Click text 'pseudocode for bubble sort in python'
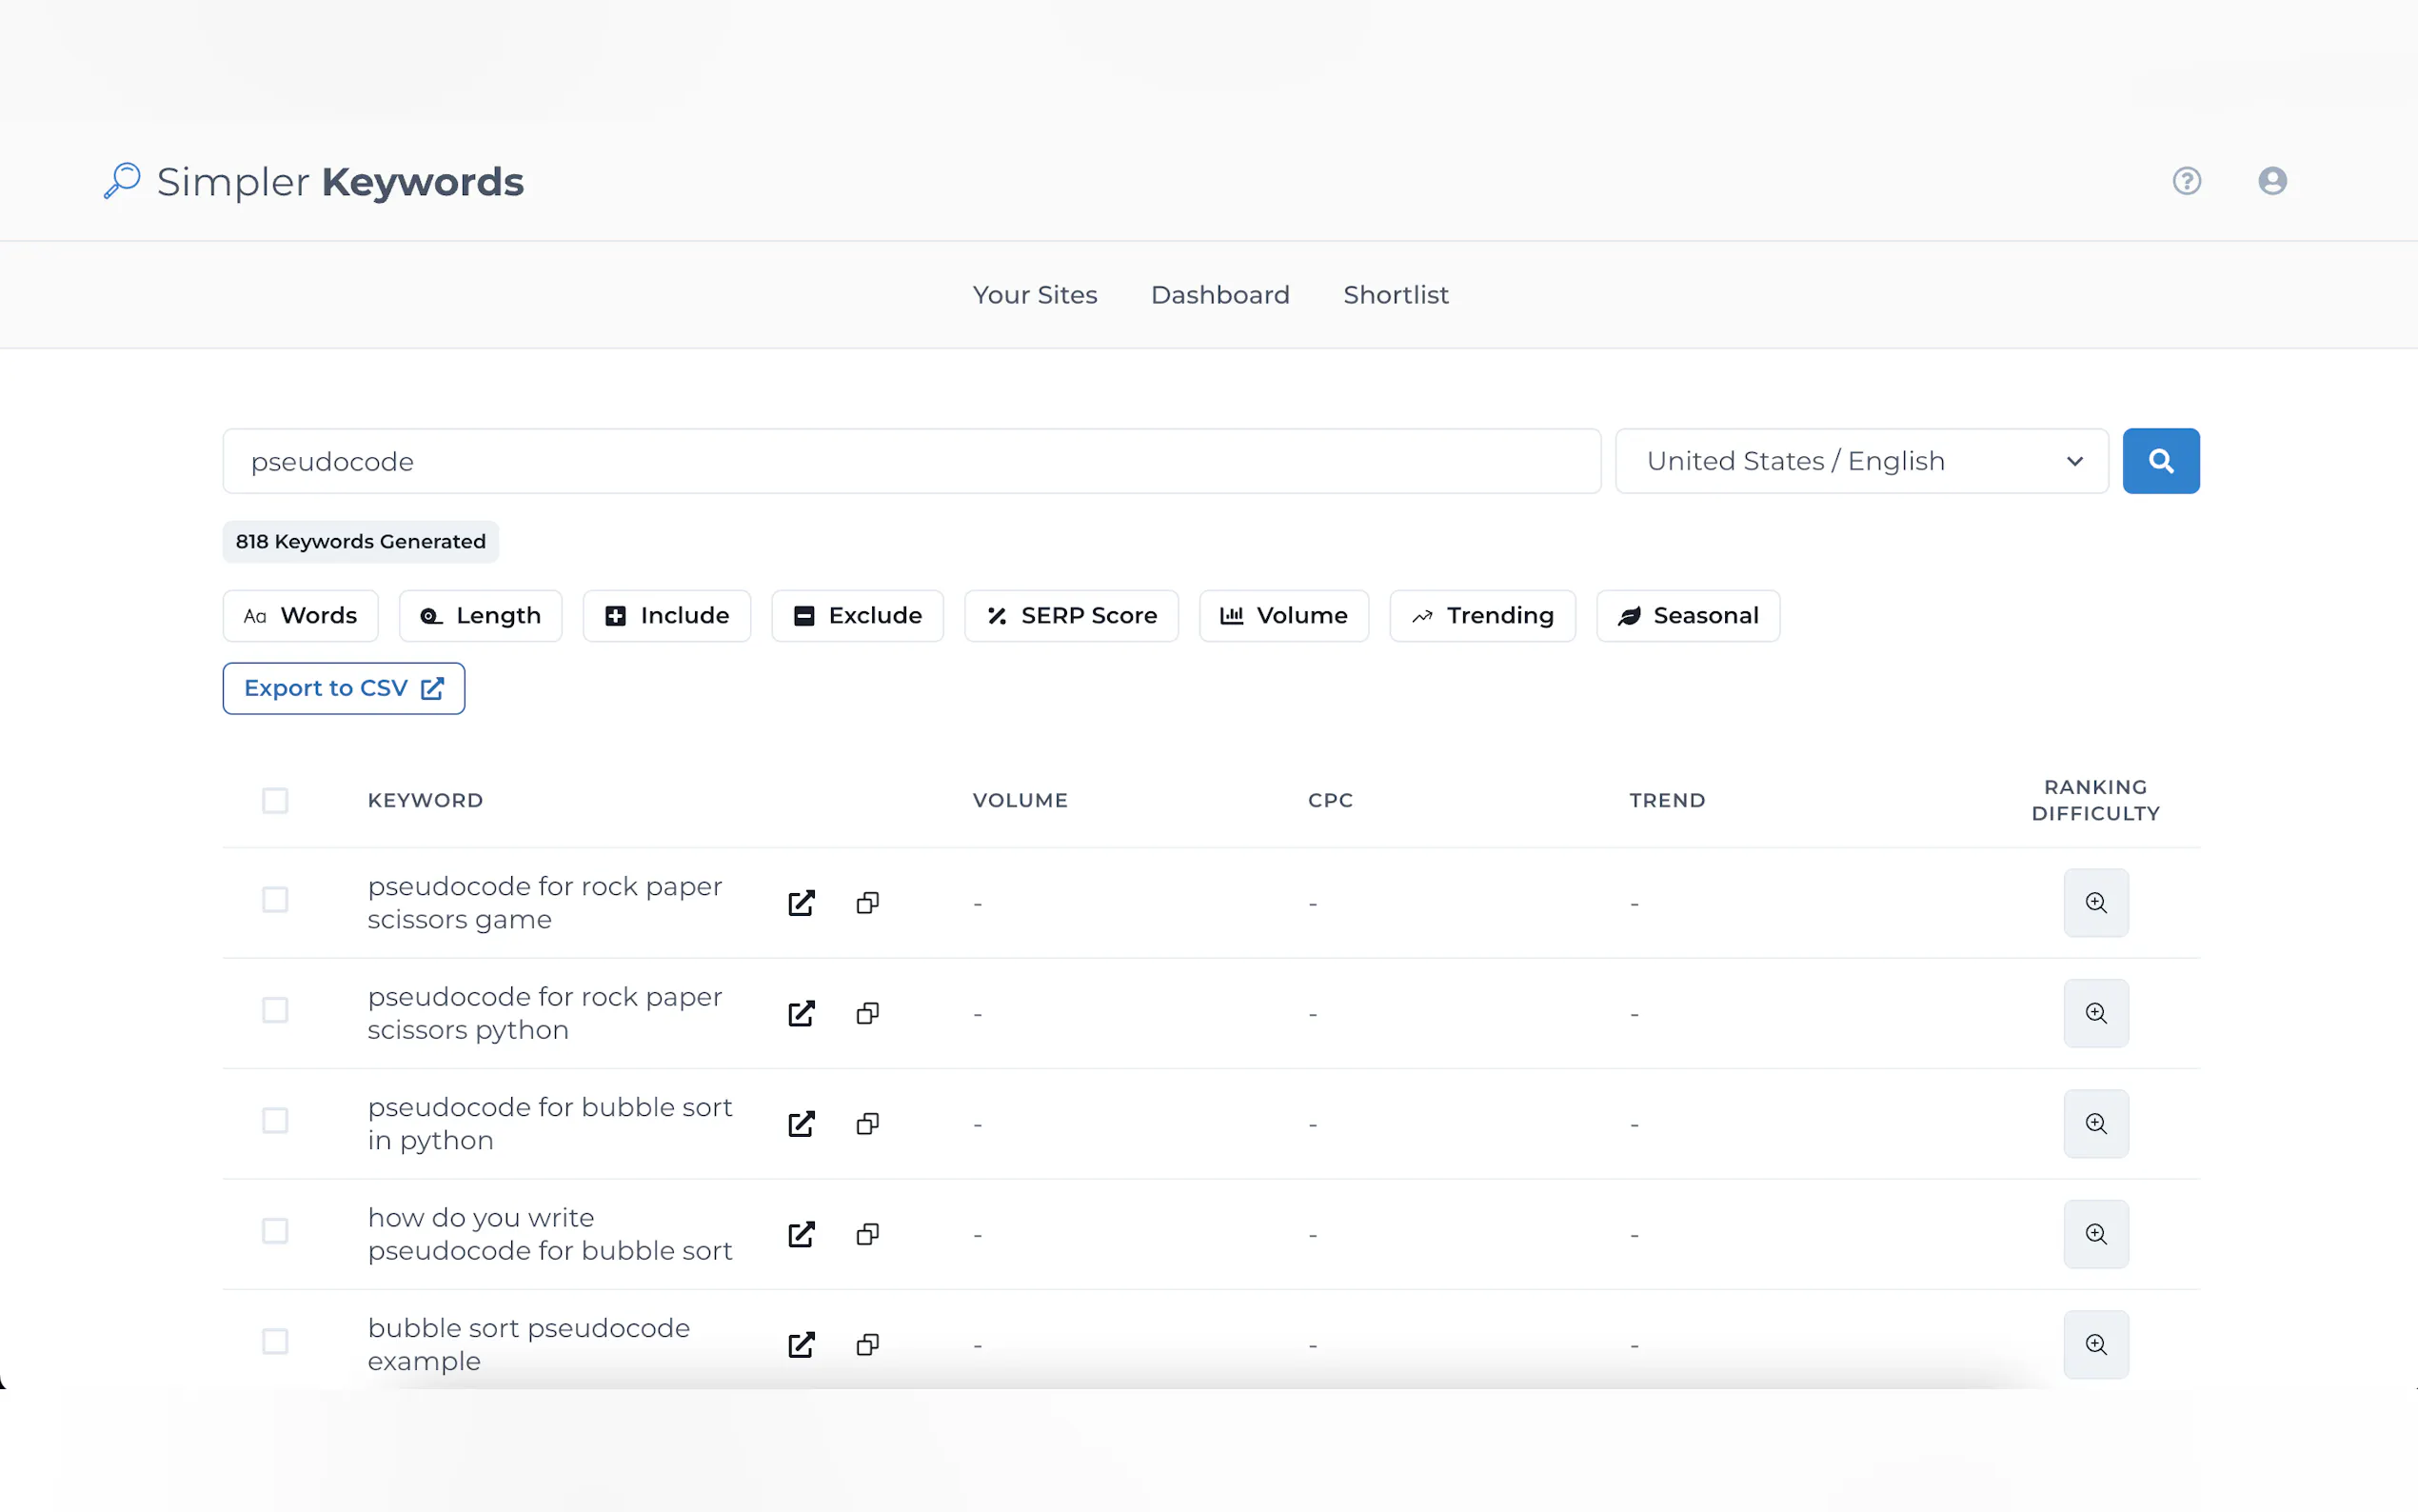 point(550,1124)
